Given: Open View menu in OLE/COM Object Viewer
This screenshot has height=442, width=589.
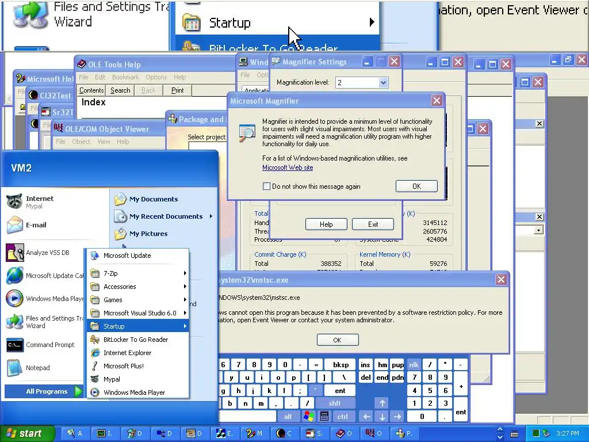Looking at the screenshot, I should tap(104, 142).
